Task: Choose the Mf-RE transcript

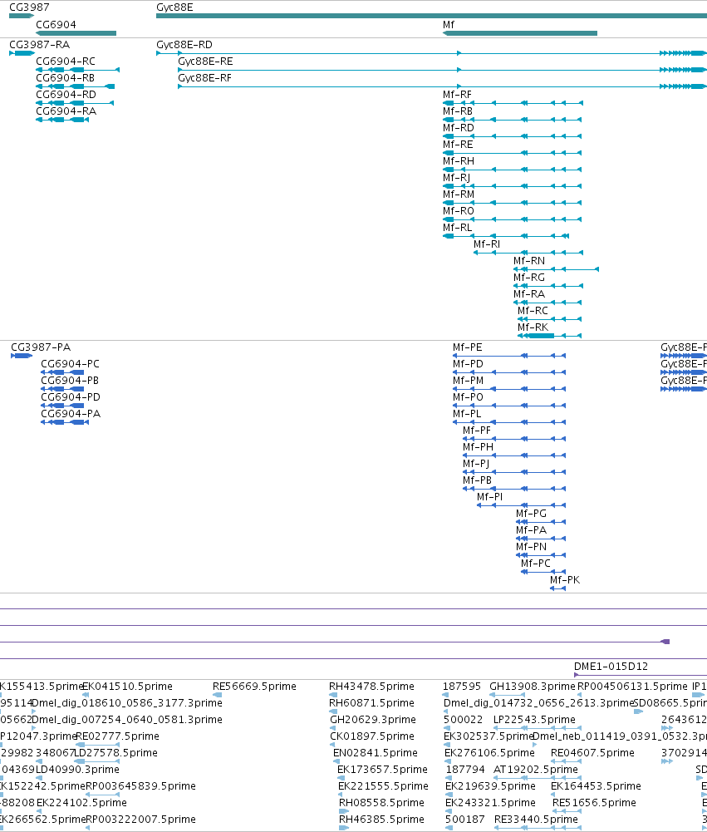Action: click(x=513, y=153)
